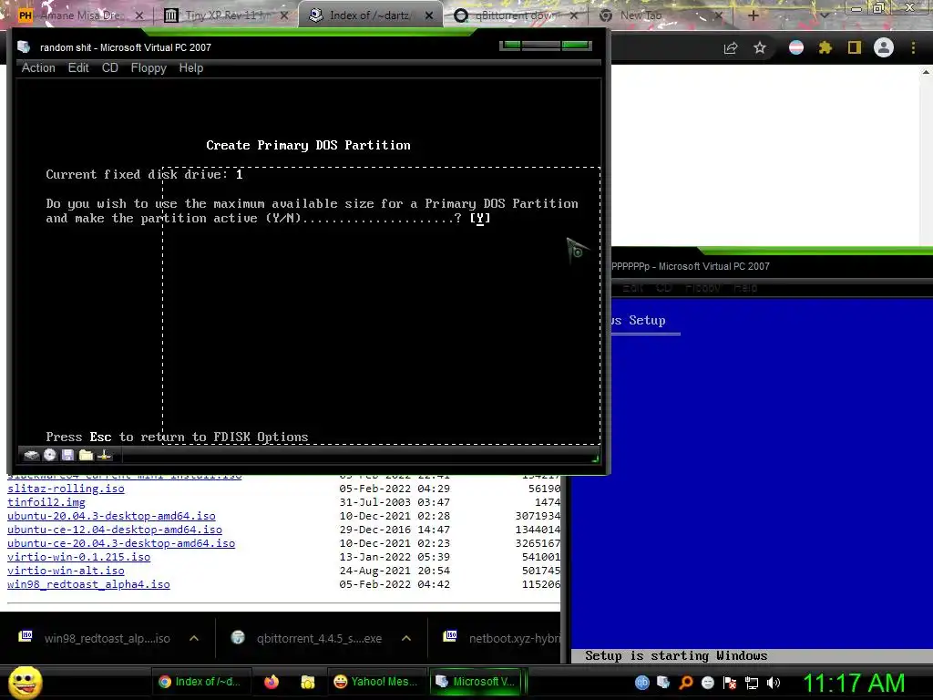
Task: Open the tinfoil2.img link
Action: 46,502
